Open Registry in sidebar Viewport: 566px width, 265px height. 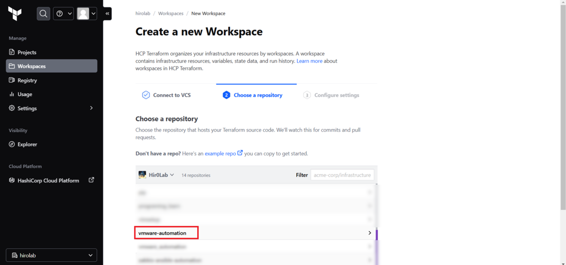pos(51,80)
